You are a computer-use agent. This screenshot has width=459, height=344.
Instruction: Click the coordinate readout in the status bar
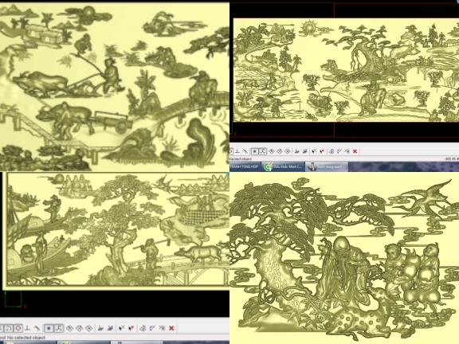[x=451, y=158]
